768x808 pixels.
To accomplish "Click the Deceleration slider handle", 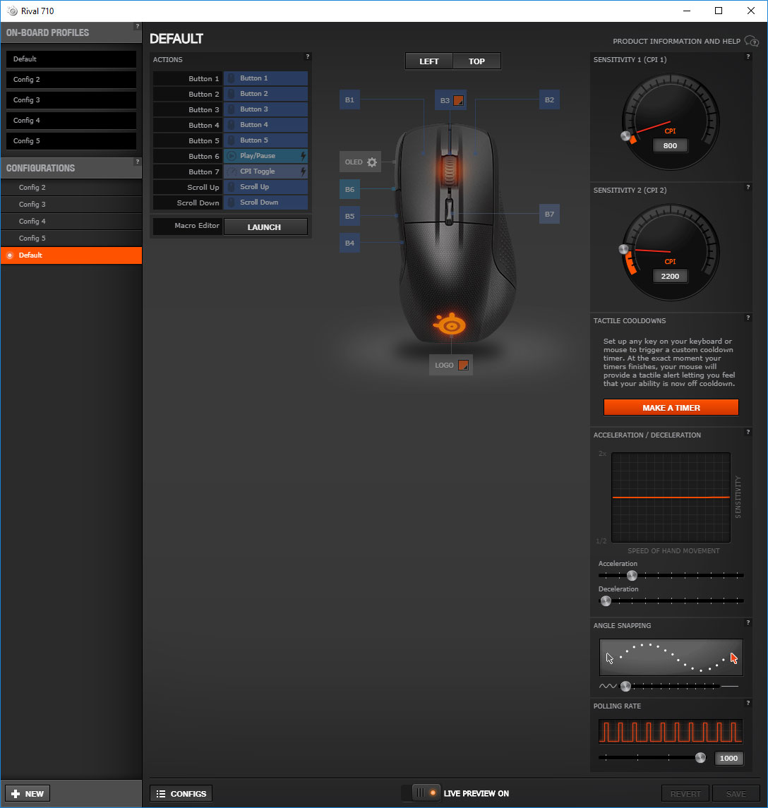I will pyautogui.click(x=606, y=601).
